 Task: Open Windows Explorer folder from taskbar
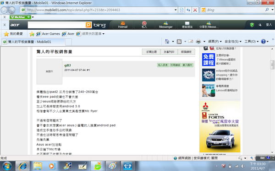(x=38, y=166)
